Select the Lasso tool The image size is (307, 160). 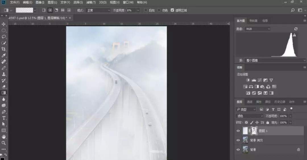tap(4, 37)
